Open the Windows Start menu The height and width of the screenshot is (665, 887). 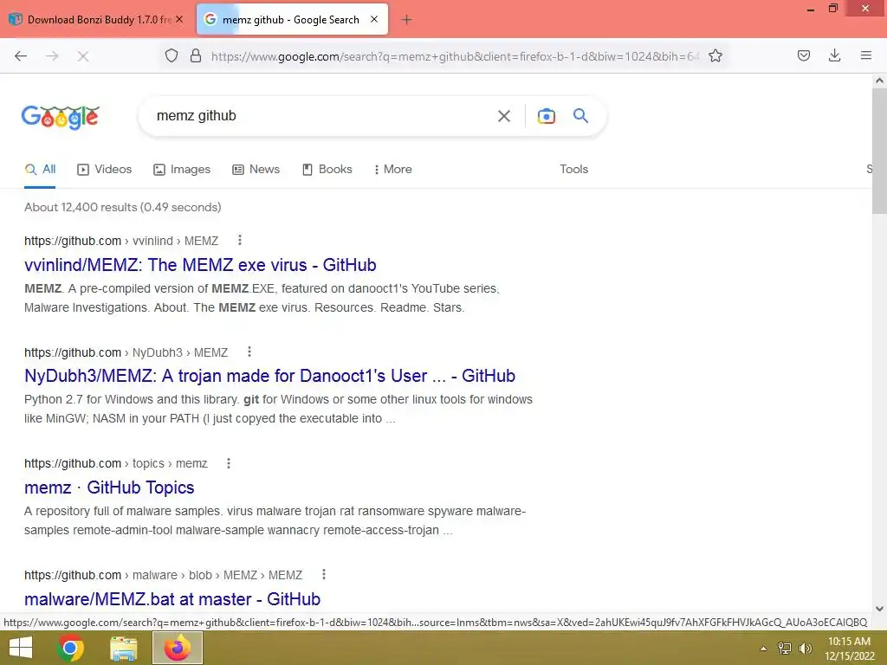(21, 648)
